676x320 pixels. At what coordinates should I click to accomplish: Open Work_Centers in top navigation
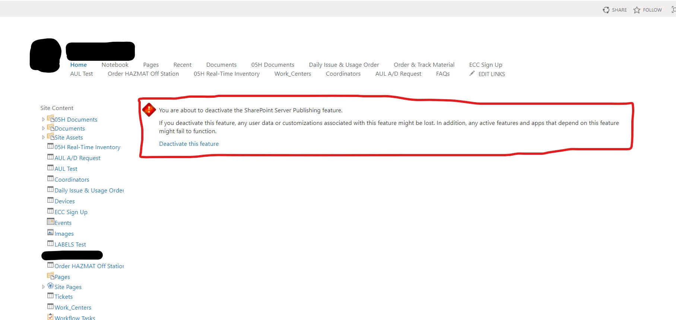pyautogui.click(x=293, y=73)
